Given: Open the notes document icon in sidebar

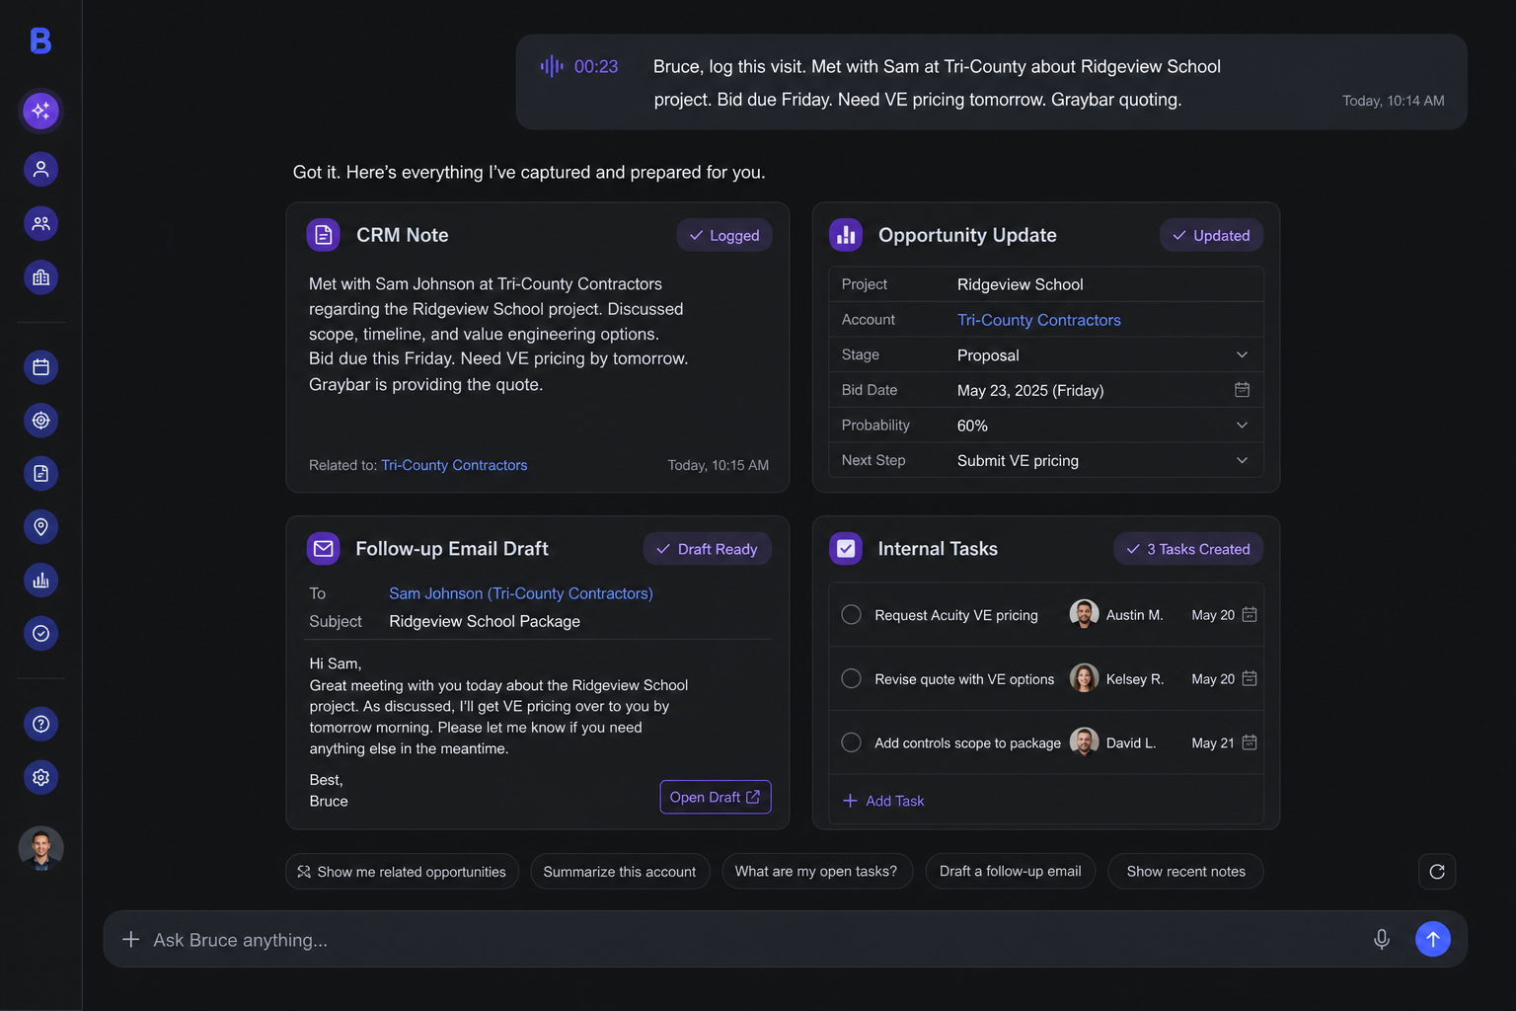Looking at the screenshot, I should [40, 474].
